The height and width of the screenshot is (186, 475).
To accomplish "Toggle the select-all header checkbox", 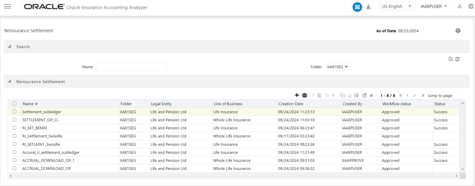I will tap(14, 103).
